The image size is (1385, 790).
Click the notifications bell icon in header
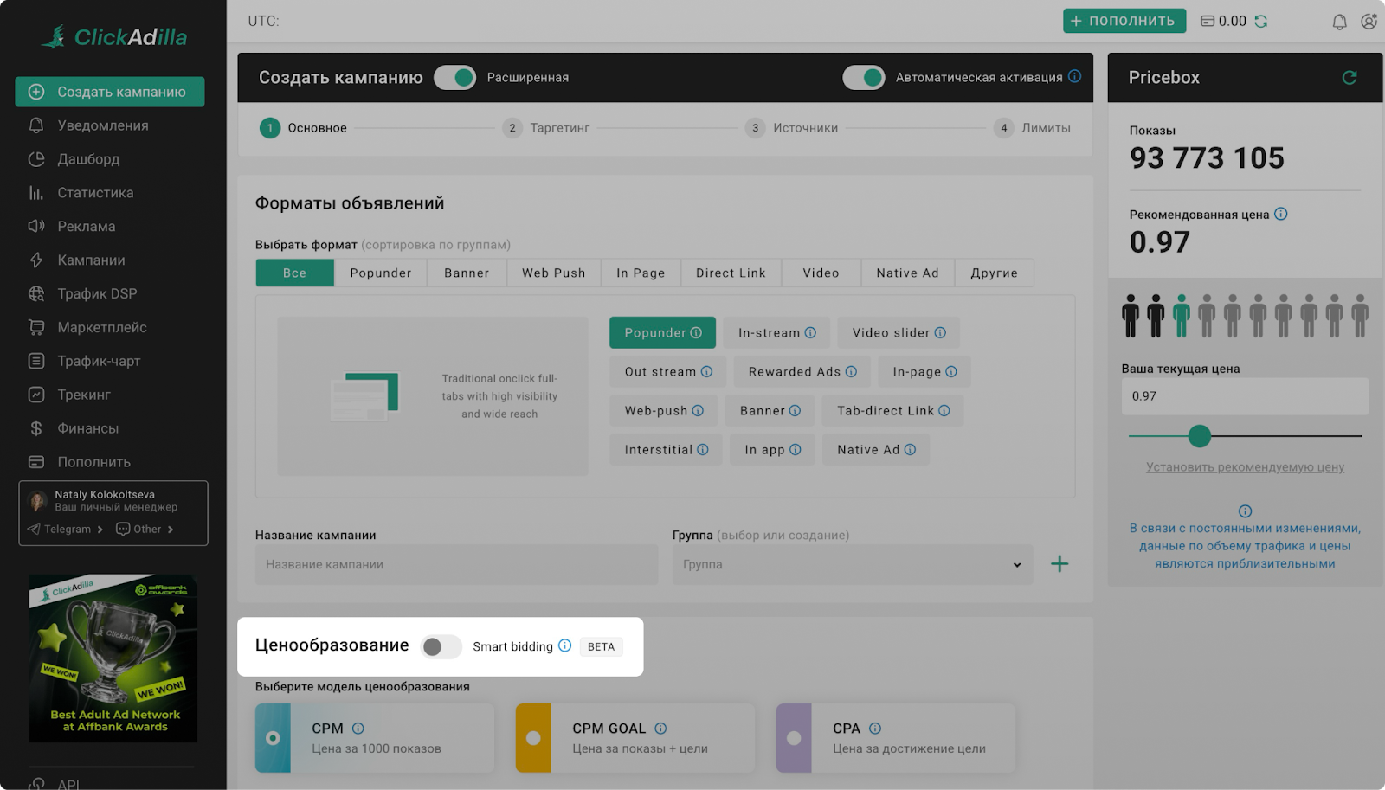click(1339, 22)
